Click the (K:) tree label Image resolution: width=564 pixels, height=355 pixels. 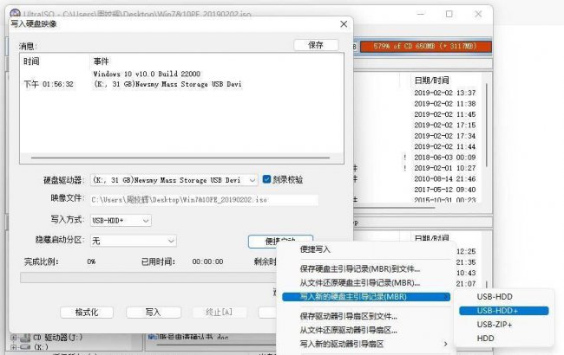click(x=41, y=347)
